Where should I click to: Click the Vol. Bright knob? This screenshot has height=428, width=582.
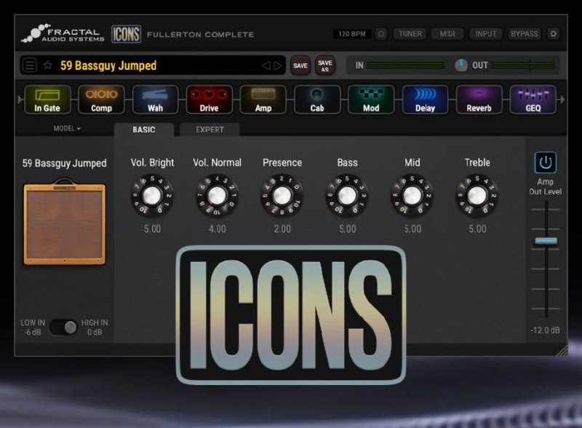pyautogui.click(x=152, y=195)
